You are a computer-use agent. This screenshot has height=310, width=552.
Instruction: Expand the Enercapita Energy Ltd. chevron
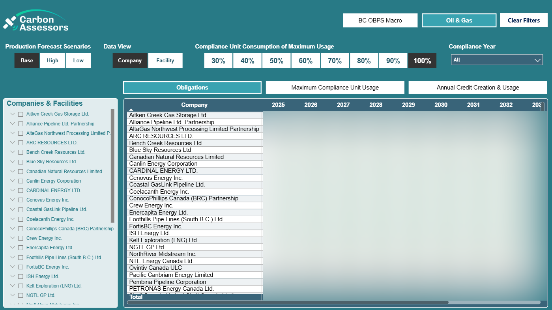point(12,248)
